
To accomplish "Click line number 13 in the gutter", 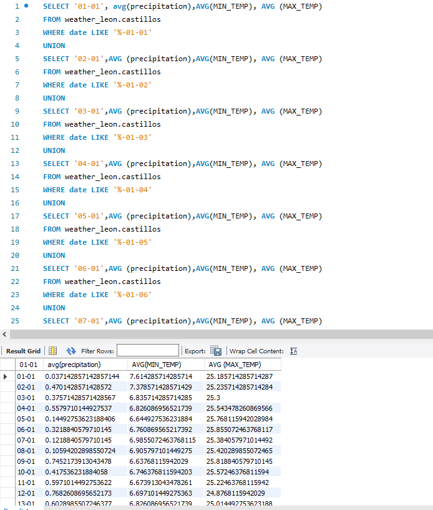I will pos(16,164).
